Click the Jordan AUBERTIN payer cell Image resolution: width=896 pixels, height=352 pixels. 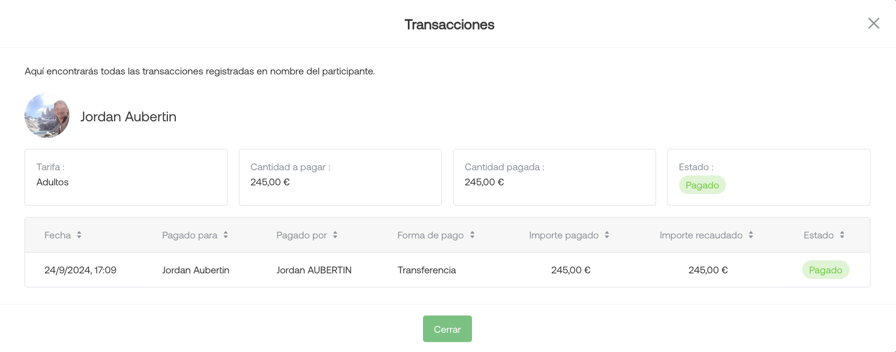pyautogui.click(x=314, y=270)
